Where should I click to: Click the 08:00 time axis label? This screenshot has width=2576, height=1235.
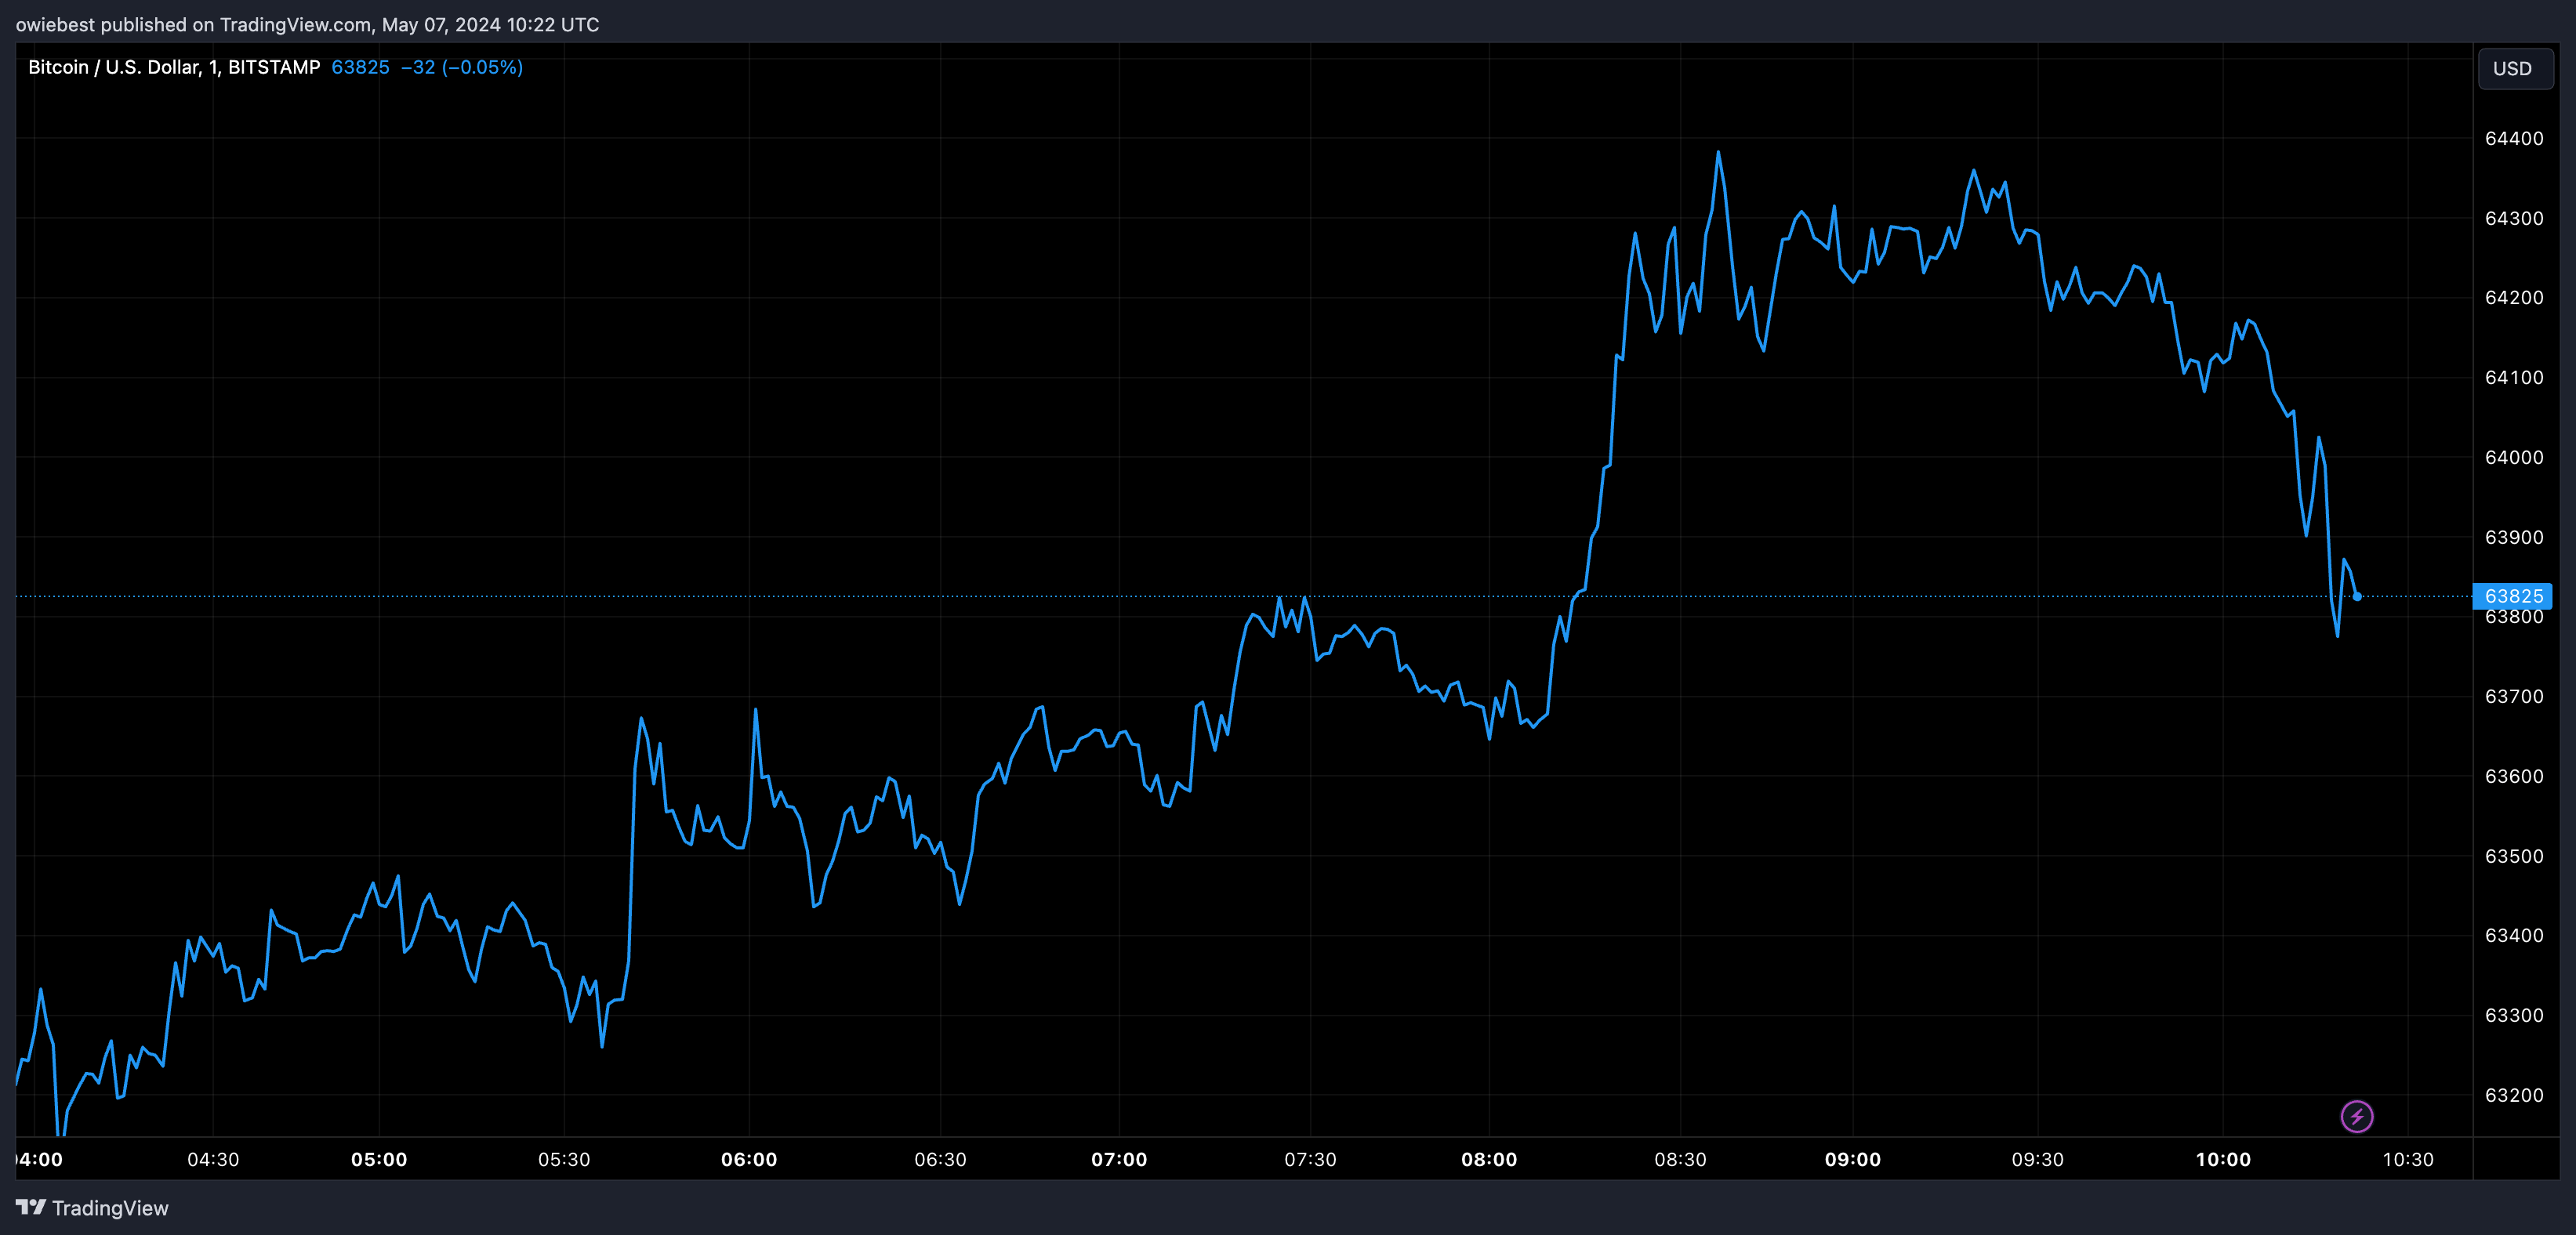[1489, 1159]
